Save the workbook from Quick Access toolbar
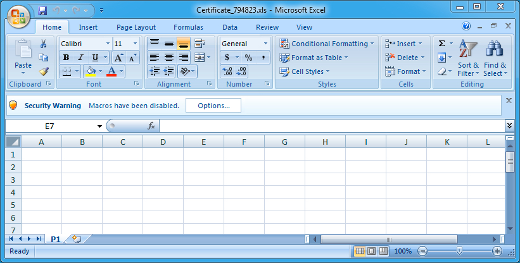Screen dimensions: 520x263 42,11
